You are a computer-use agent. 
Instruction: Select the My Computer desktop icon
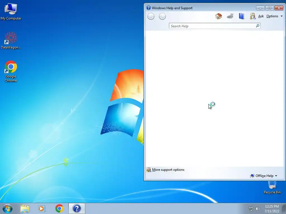(11, 11)
